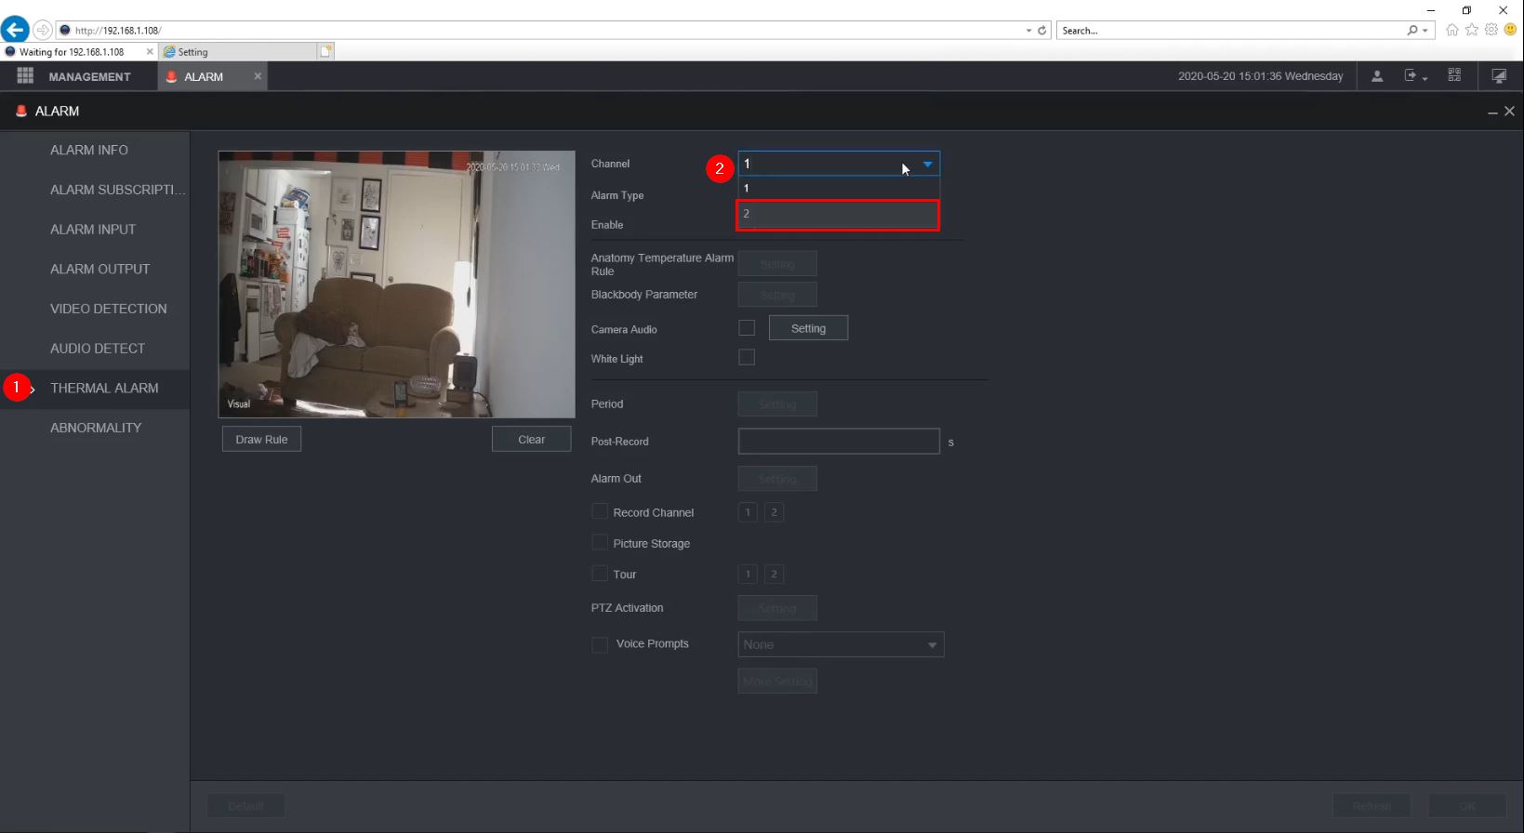Toggle the White Light checkbox
This screenshot has width=1524, height=833.
(747, 358)
